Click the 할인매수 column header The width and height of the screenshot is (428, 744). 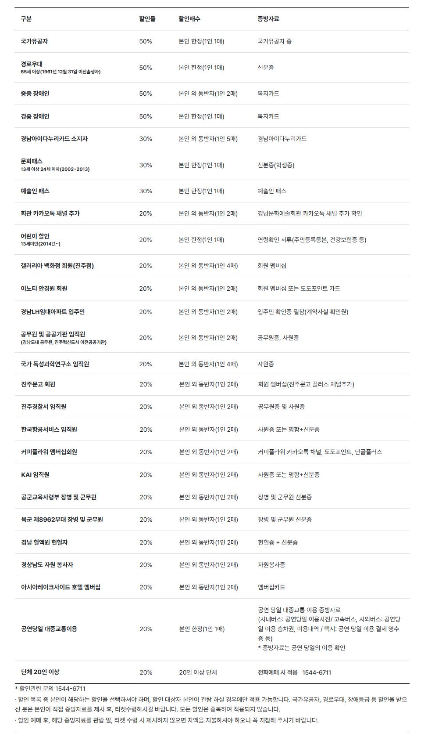(189, 19)
